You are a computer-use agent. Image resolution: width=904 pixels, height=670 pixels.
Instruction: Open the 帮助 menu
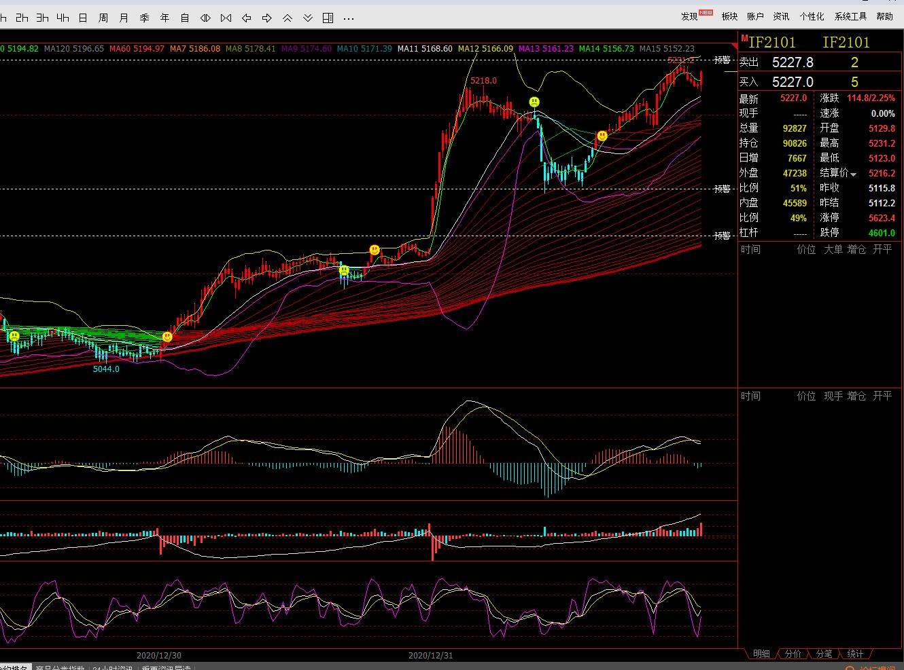click(x=884, y=16)
